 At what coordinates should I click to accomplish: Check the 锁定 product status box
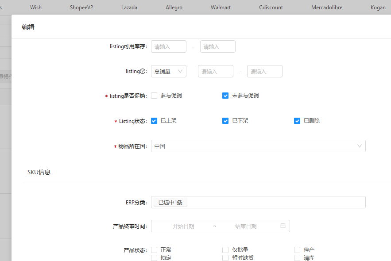[154, 258]
